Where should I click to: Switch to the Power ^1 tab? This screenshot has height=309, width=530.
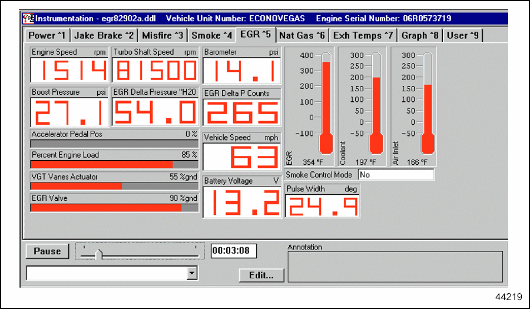[x=47, y=35]
